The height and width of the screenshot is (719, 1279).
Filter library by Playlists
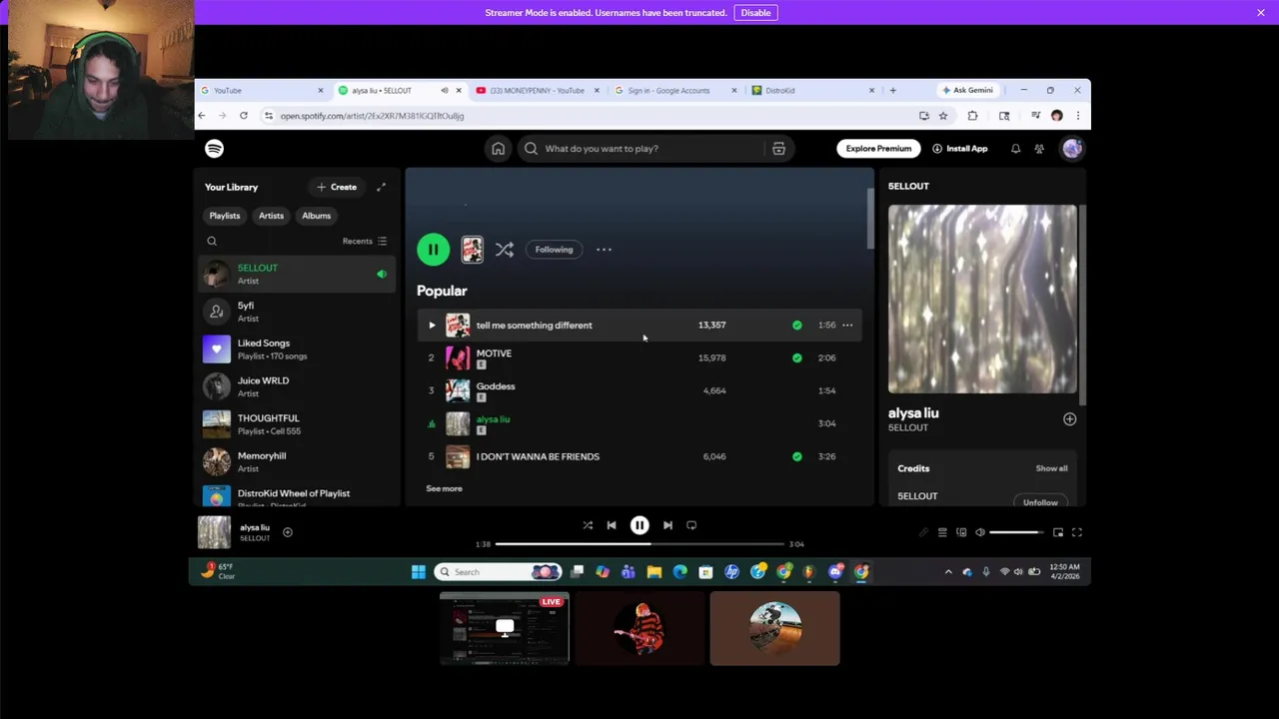225,216
